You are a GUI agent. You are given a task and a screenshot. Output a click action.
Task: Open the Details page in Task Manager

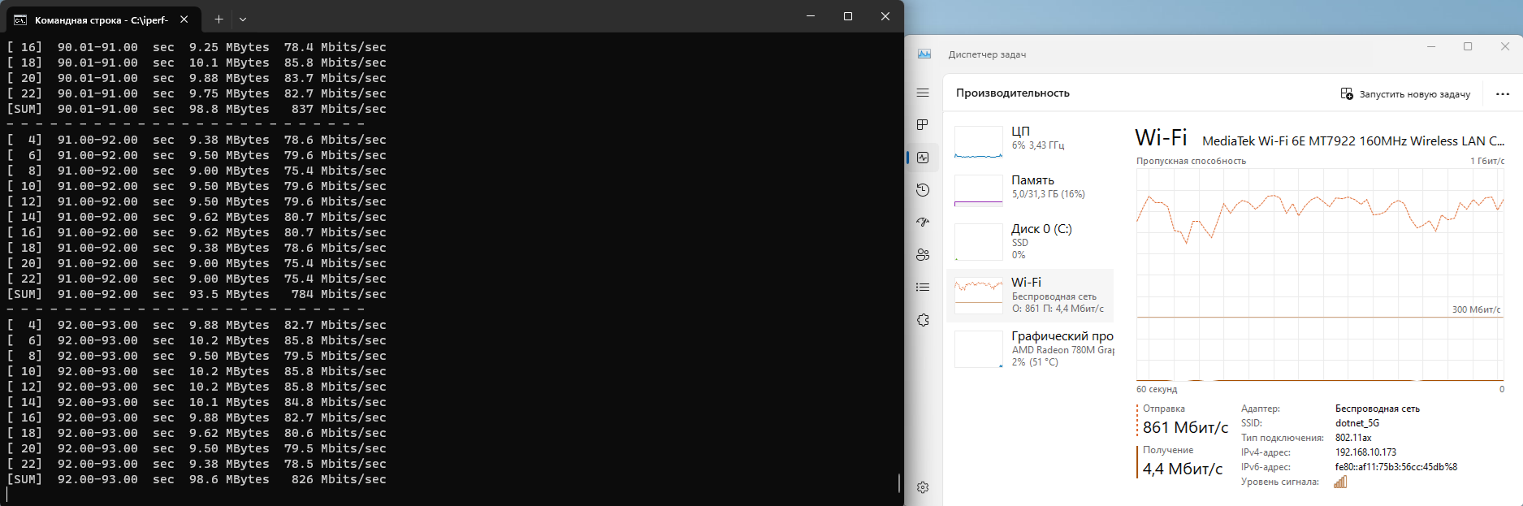click(x=923, y=287)
